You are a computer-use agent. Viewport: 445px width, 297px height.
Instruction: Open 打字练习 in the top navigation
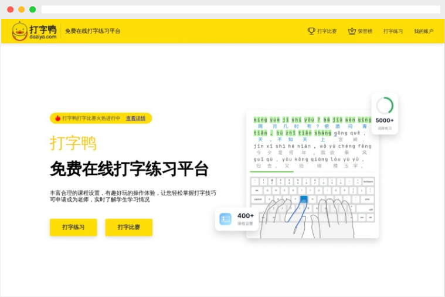393,31
